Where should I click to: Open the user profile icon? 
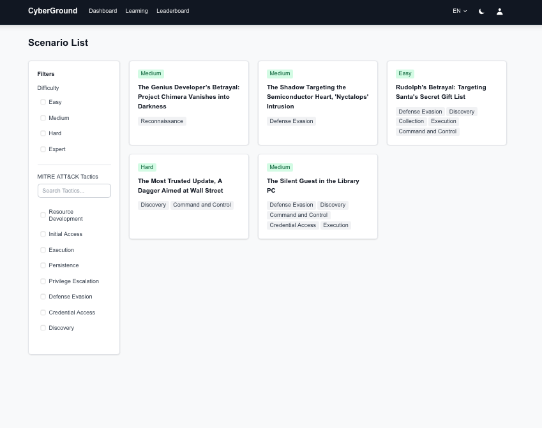[500, 11]
